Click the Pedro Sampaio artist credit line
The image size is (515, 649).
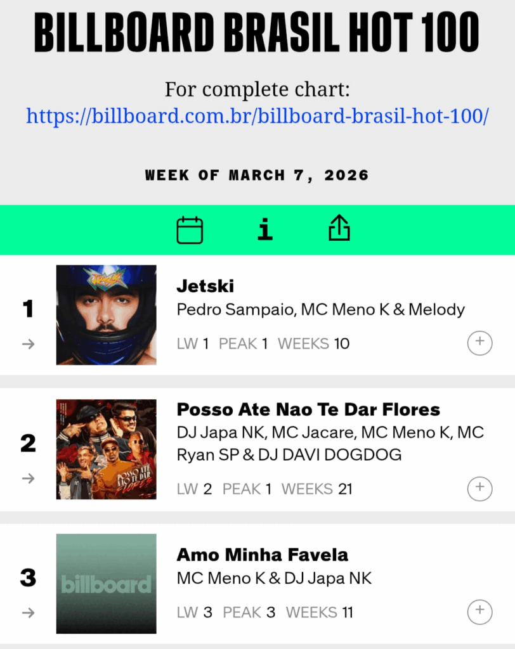coord(320,309)
